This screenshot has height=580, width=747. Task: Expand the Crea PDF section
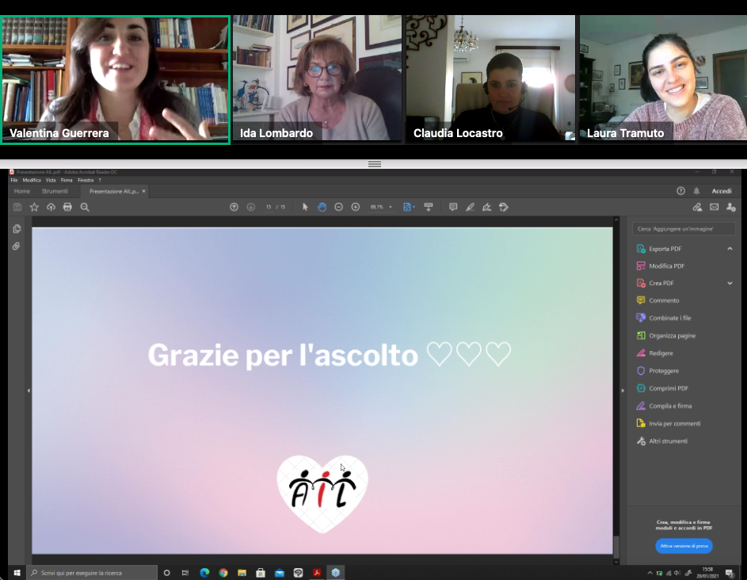point(730,283)
